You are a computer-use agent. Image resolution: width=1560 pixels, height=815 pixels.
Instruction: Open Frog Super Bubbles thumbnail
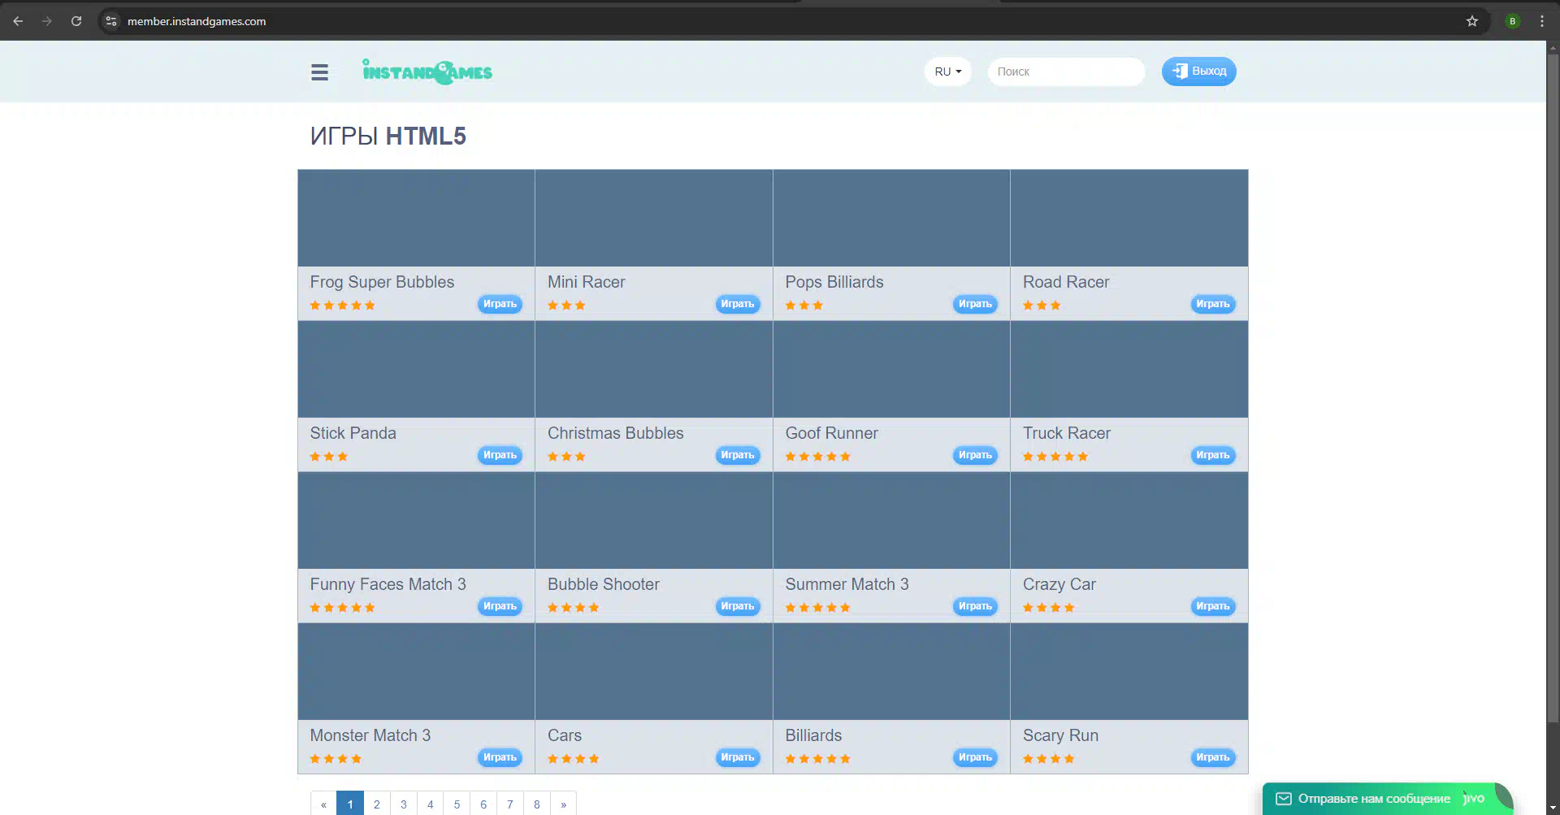point(416,218)
